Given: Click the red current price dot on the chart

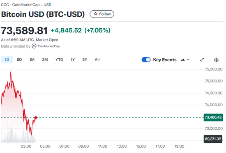Looking at the screenshot, I should click(36, 118).
